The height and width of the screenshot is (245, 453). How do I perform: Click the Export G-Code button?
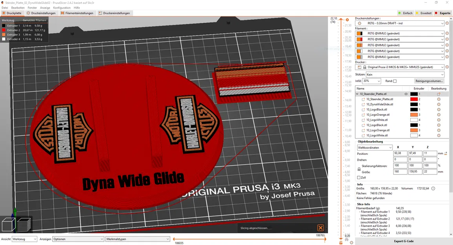click(404, 241)
